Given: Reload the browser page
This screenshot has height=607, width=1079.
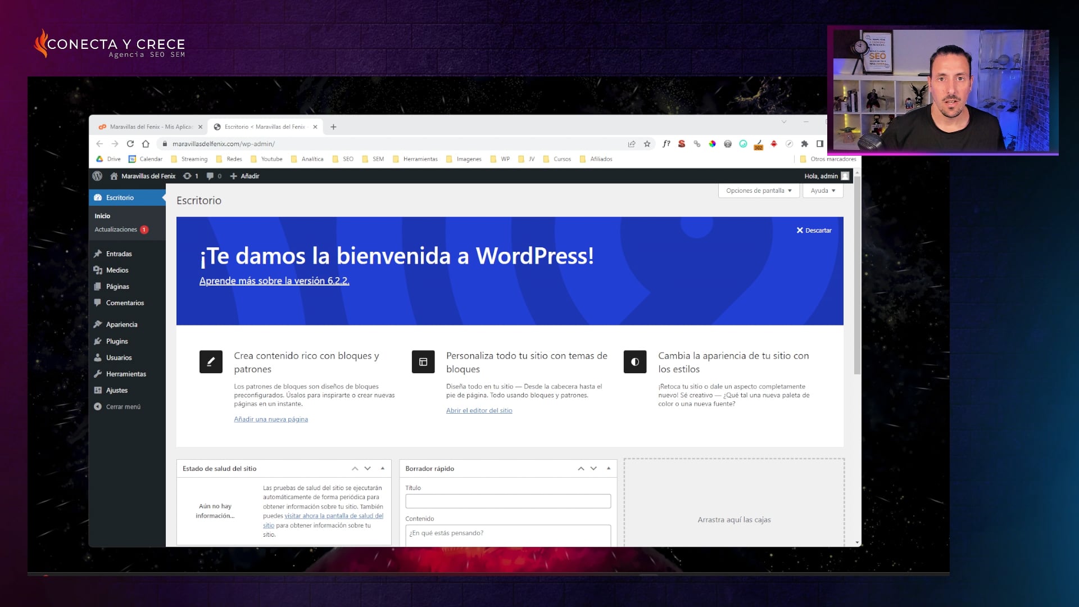Looking at the screenshot, I should pyautogui.click(x=130, y=144).
